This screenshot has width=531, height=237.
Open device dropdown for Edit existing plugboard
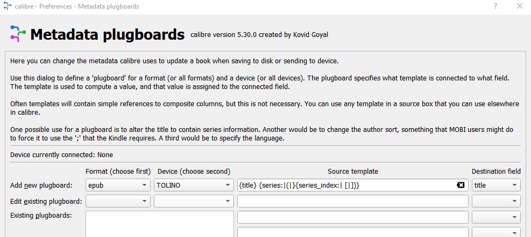coord(192,201)
